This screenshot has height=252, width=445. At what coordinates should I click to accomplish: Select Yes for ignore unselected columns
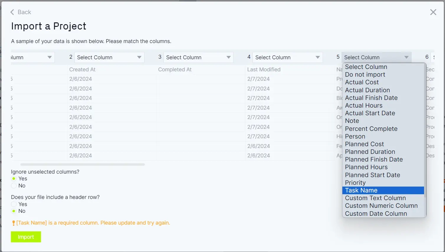click(14, 179)
